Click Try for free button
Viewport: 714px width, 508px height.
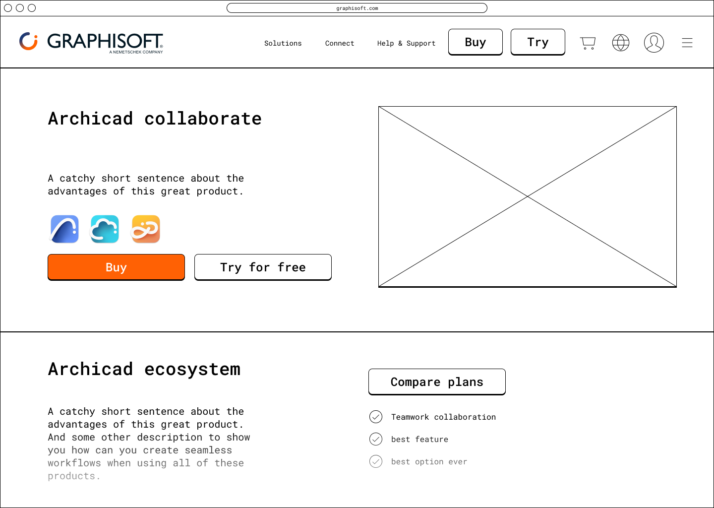click(263, 267)
